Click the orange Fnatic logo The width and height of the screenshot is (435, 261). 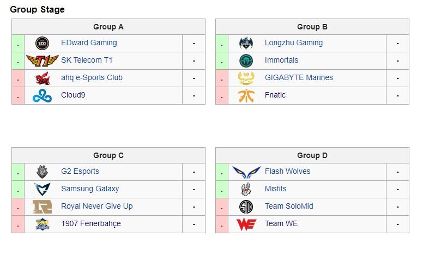pyautogui.click(x=246, y=96)
